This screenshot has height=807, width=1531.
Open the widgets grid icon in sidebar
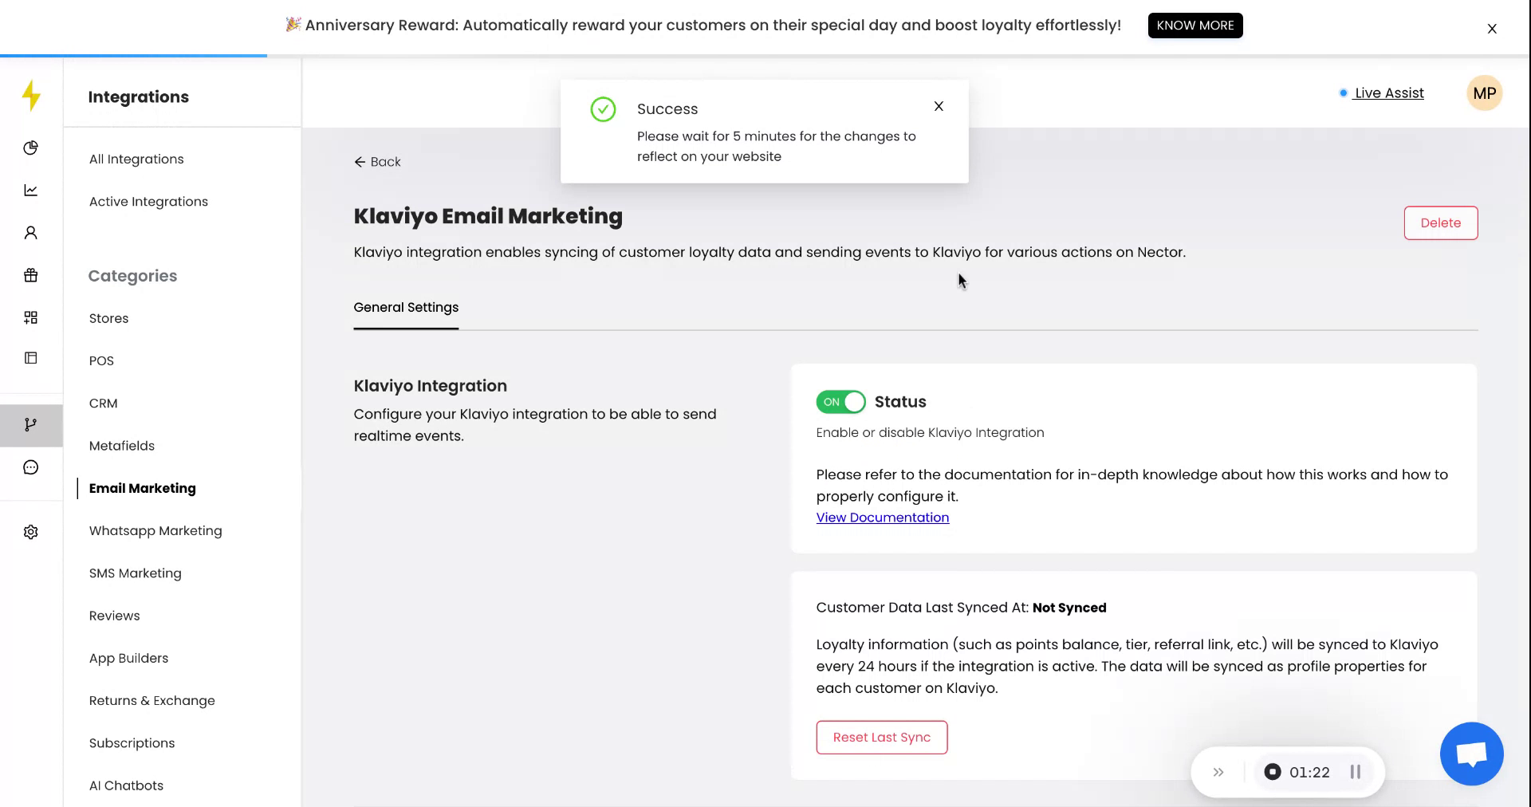click(31, 317)
